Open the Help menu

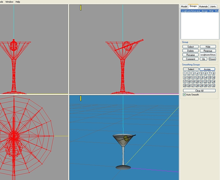pos(18,2)
